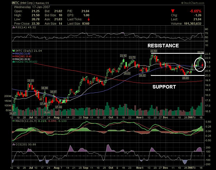Click the 22.5 price axis label
The width and height of the screenshot is (216, 170).
point(207,54)
